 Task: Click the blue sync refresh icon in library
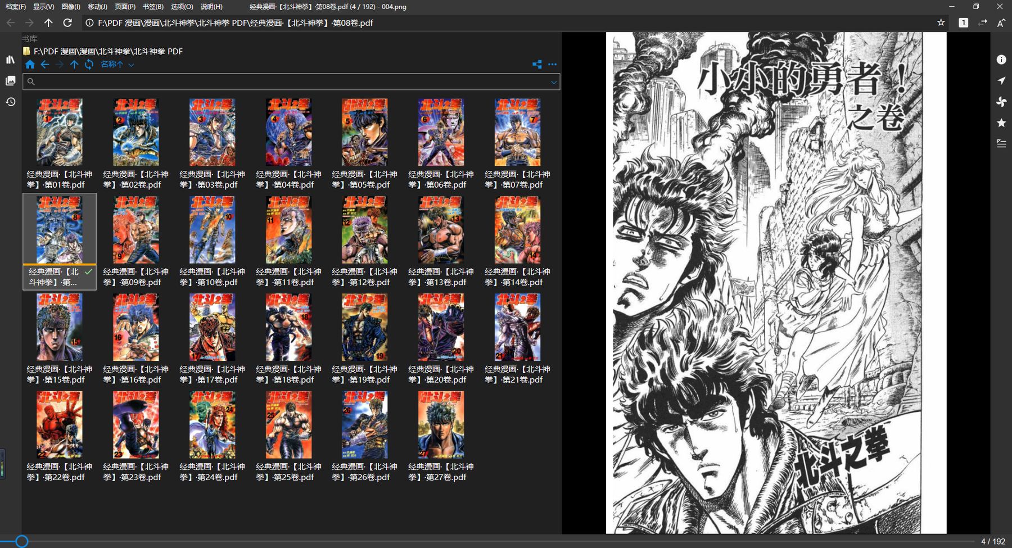(x=89, y=65)
